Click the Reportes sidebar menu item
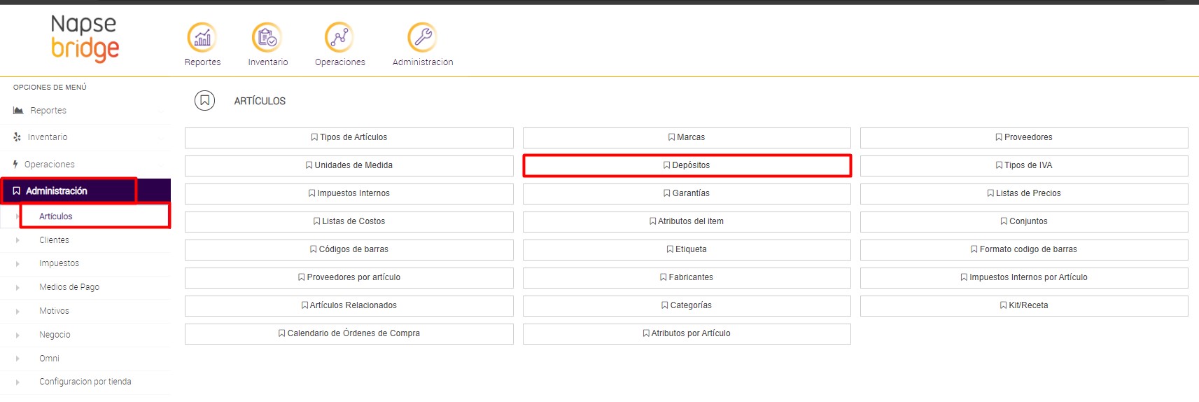Image resolution: width=1199 pixels, height=402 pixels. tap(48, 111)
